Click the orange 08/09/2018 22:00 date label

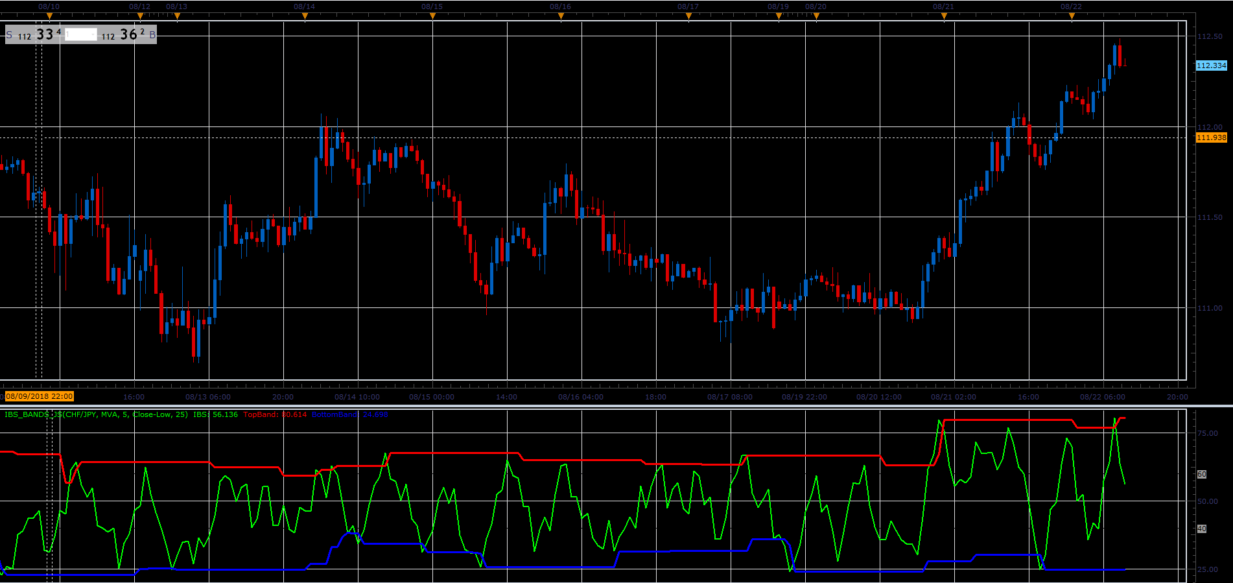[40, 396]
